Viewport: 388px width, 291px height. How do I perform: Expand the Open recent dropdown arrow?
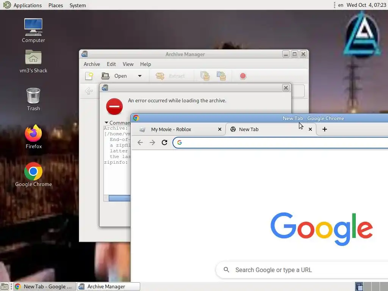click(140, 76)
